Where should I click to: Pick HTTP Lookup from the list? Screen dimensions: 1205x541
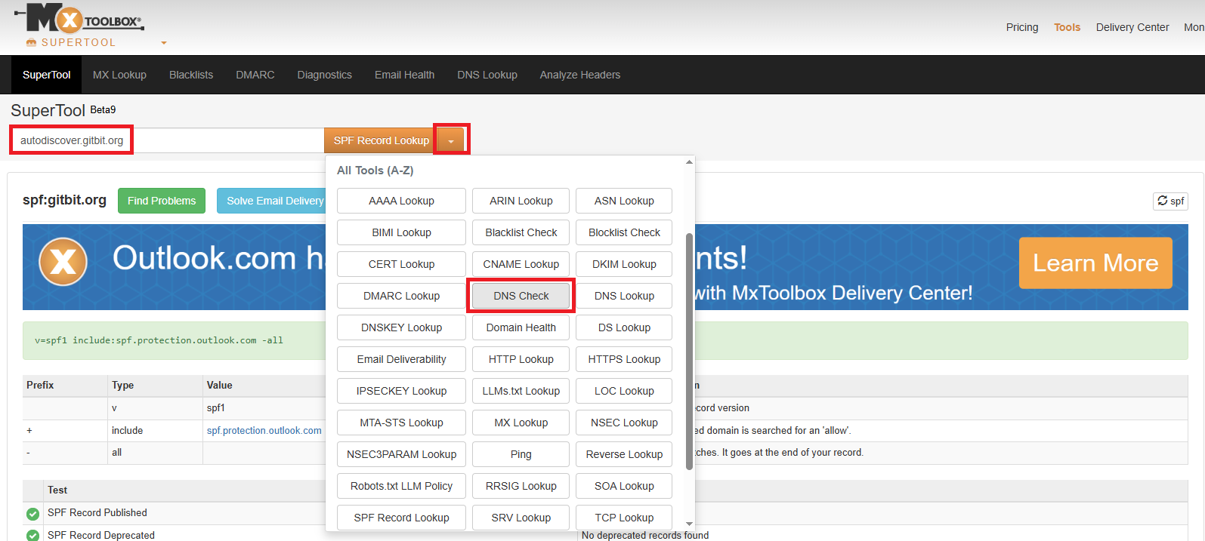pos(521,359)
